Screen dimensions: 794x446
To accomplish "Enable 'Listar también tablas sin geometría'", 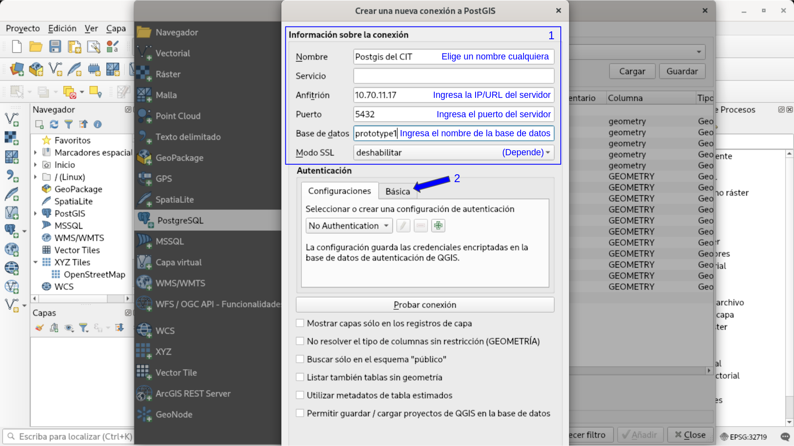I will pos(300,377).
